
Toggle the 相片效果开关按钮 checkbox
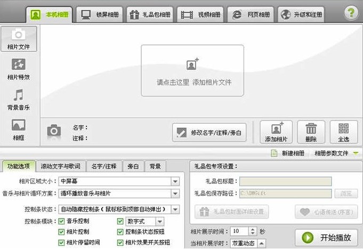coord(120,243)
